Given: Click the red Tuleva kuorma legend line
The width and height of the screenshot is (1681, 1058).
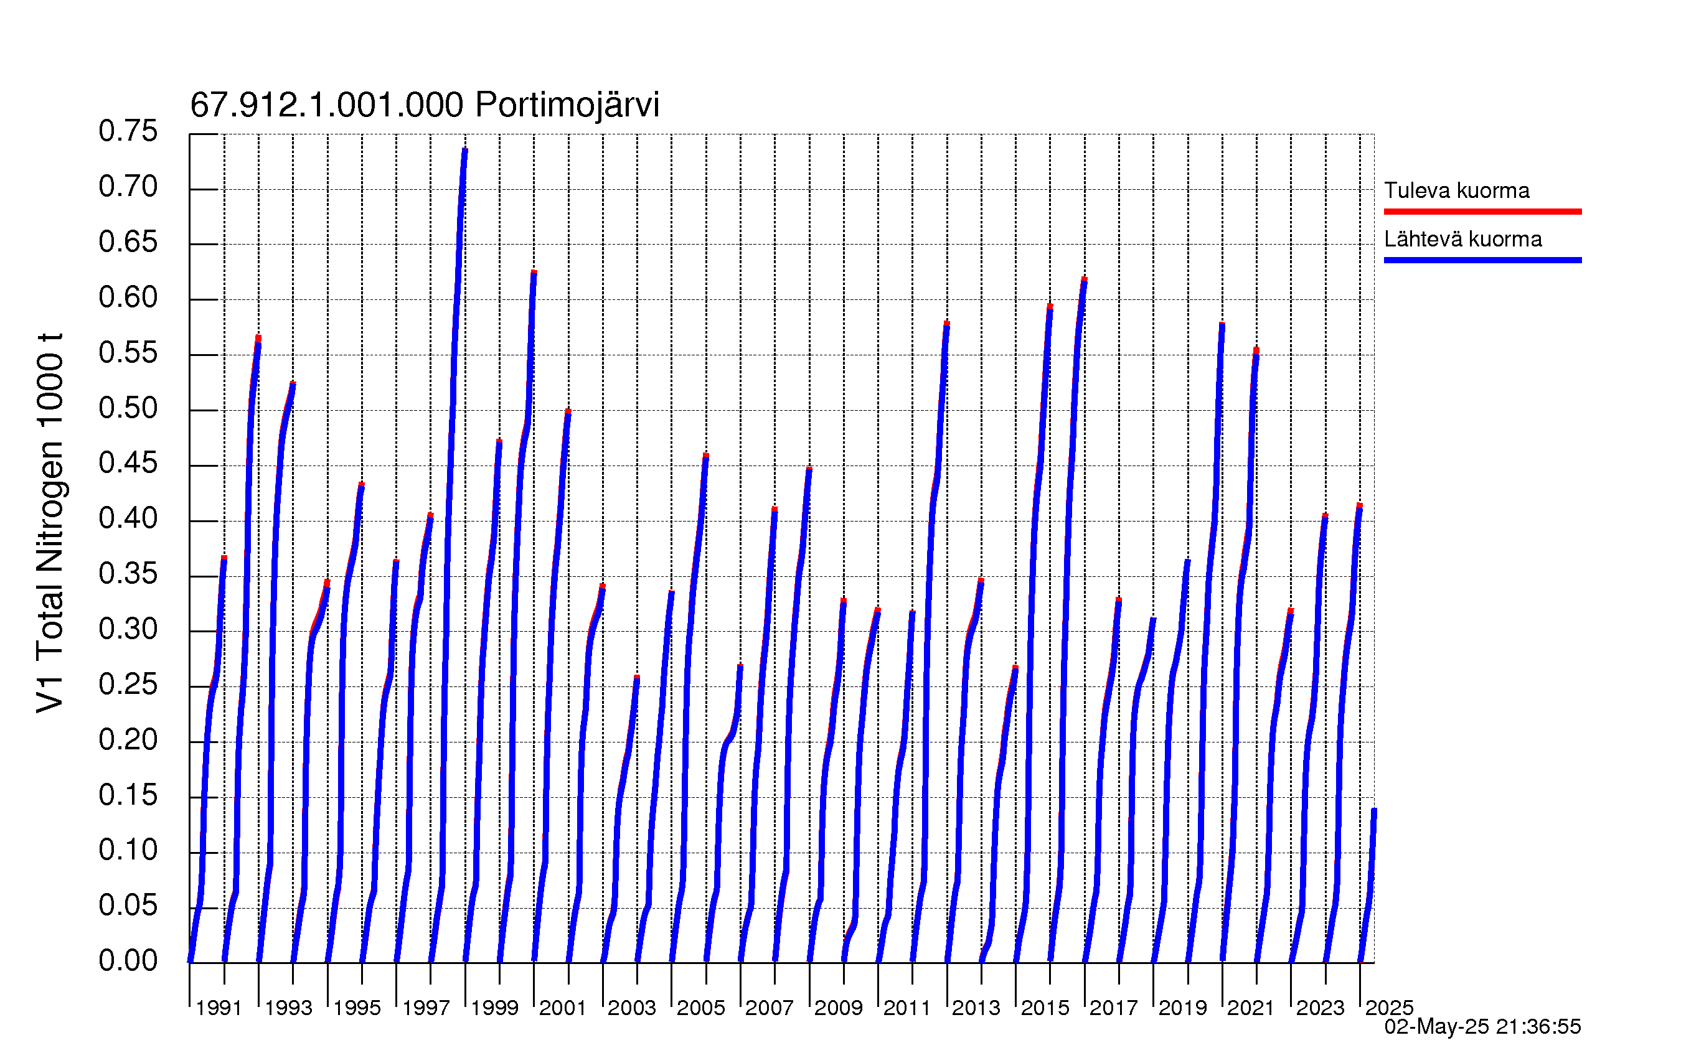Looking at the screenshot, I should click(1482, 212).
